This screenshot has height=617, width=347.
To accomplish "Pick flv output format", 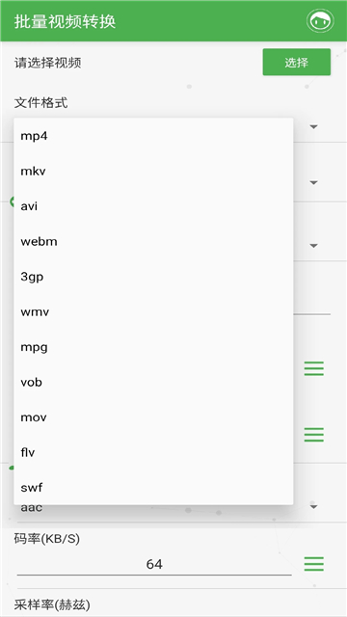I will point(153,452).
